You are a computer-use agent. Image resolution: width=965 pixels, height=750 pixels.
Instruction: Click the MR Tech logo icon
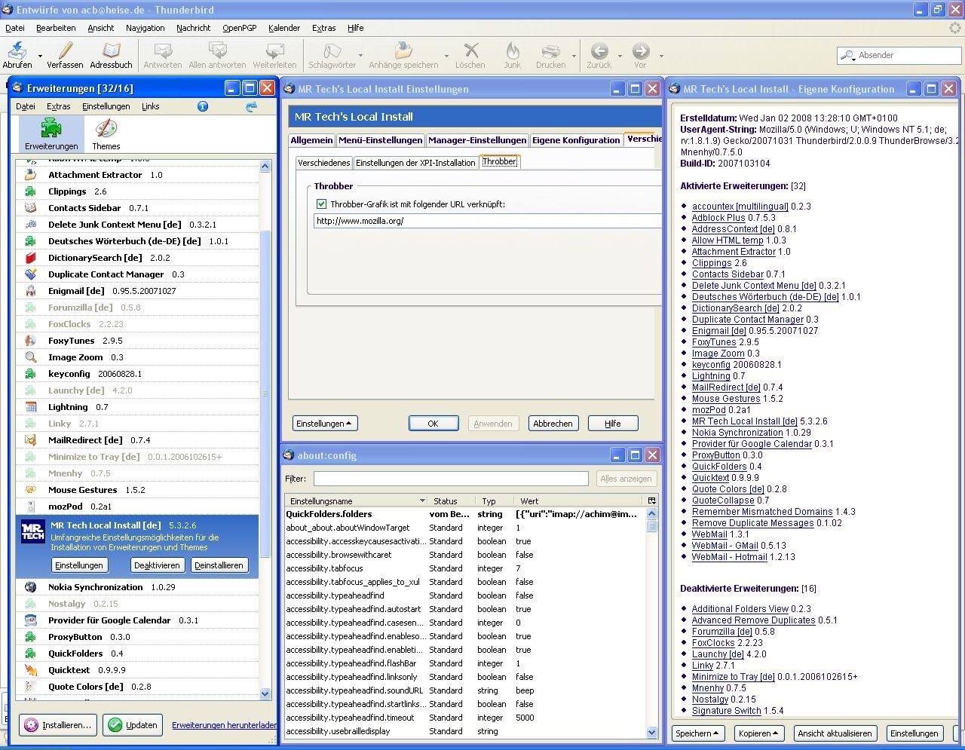[x=32, y=531]
